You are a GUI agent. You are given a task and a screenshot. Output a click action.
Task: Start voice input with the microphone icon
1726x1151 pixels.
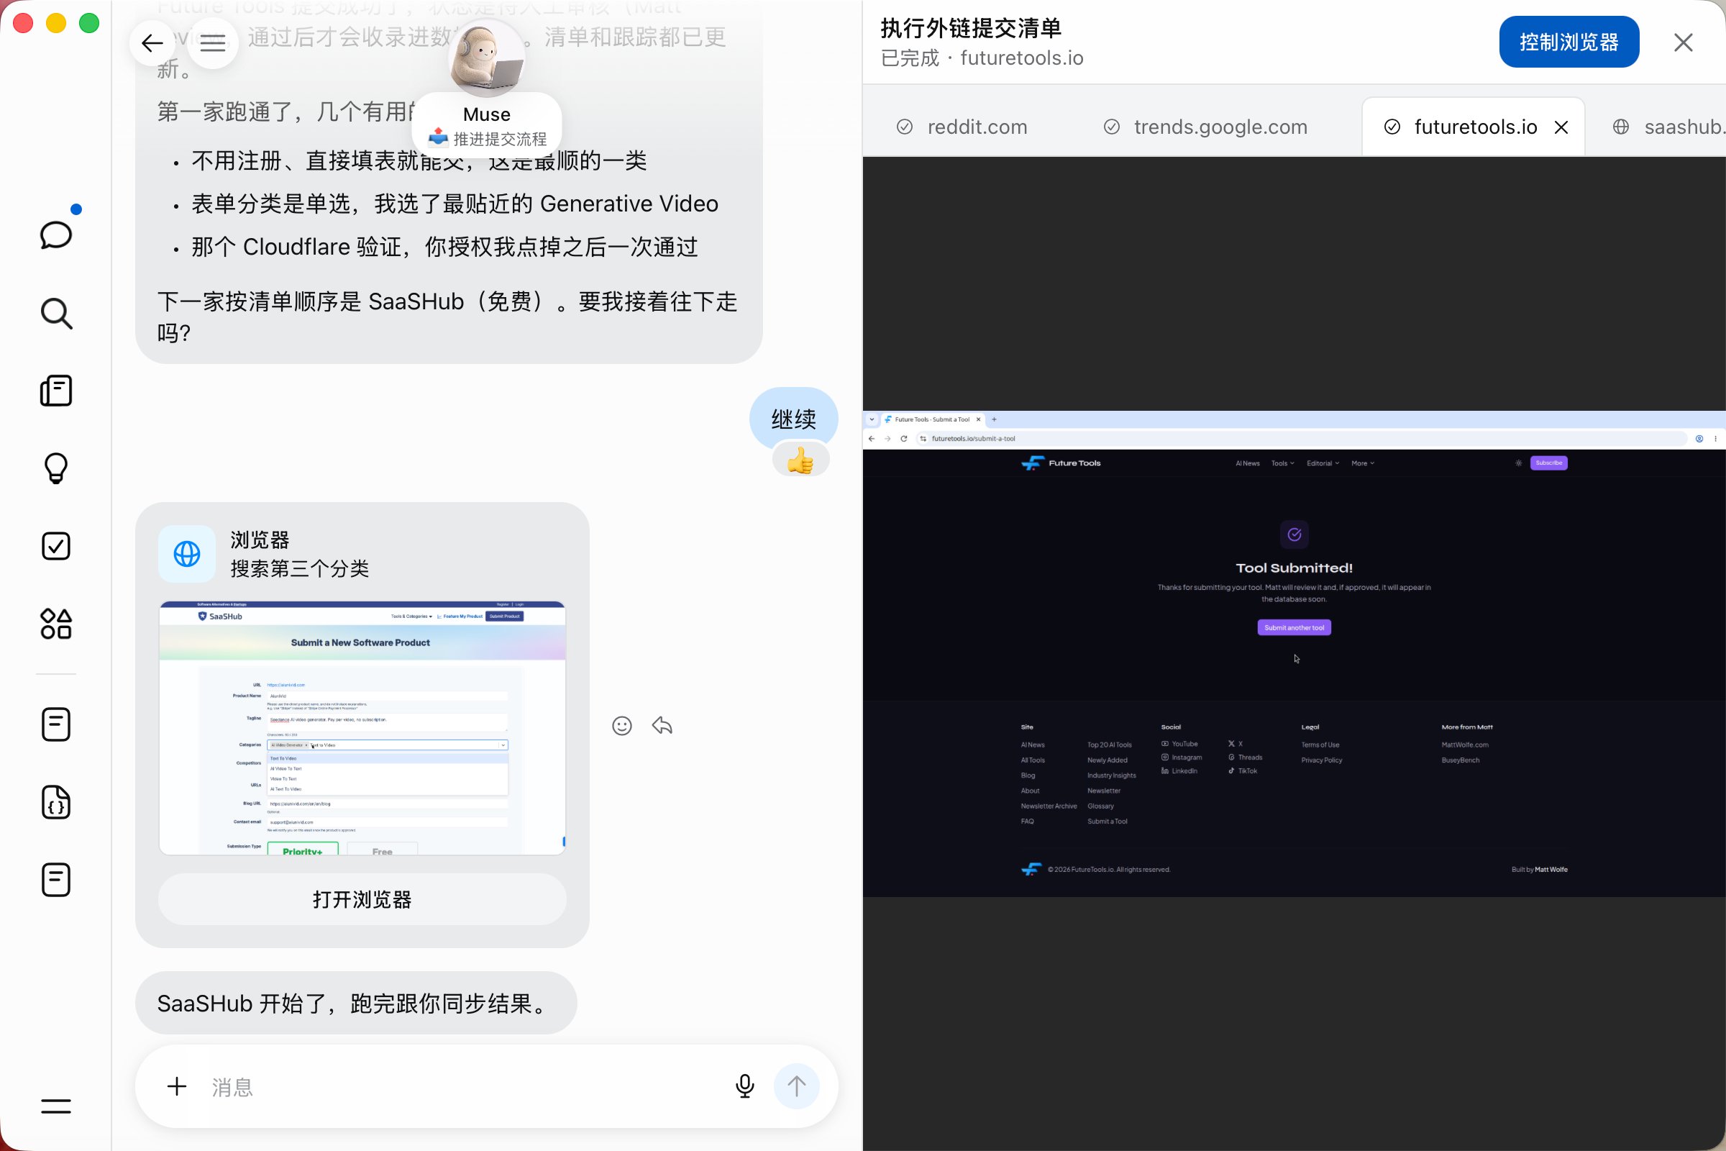[x=745, y=1086]
